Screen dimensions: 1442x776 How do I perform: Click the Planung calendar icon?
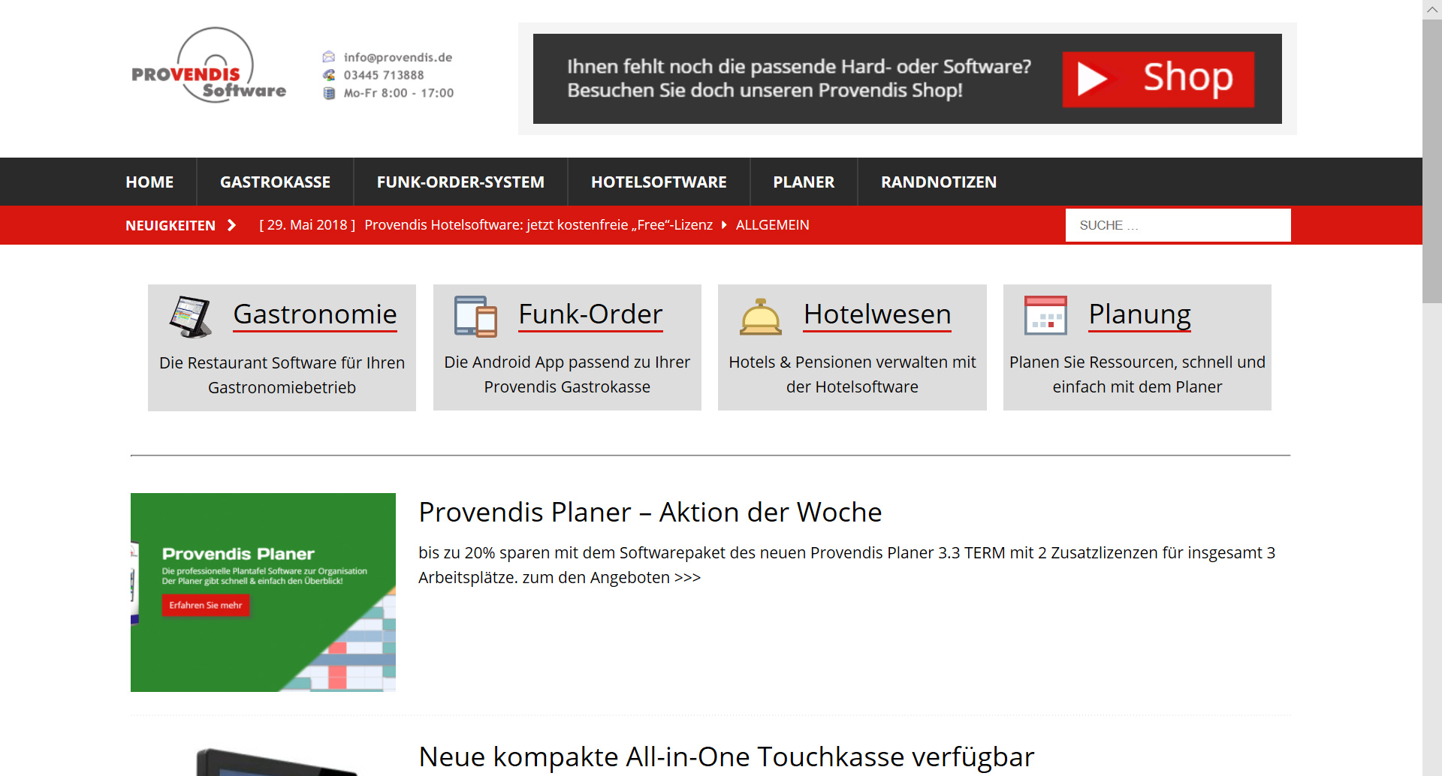1046,315
